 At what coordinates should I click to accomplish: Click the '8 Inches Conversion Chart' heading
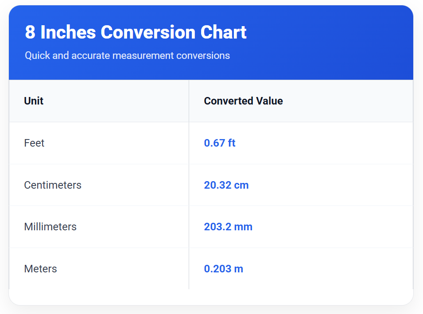pos(136,32)
